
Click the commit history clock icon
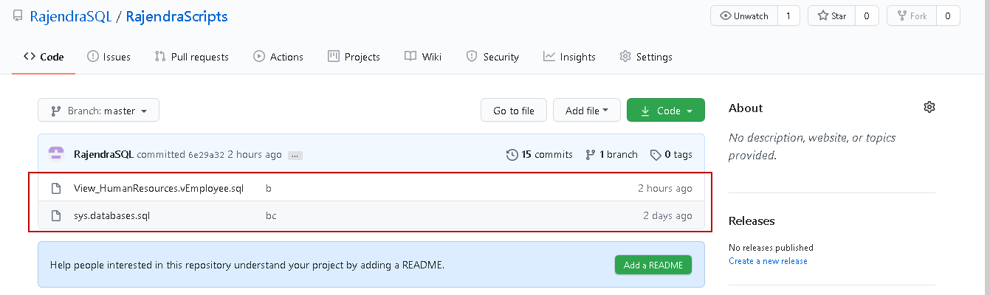click(512, 155)
